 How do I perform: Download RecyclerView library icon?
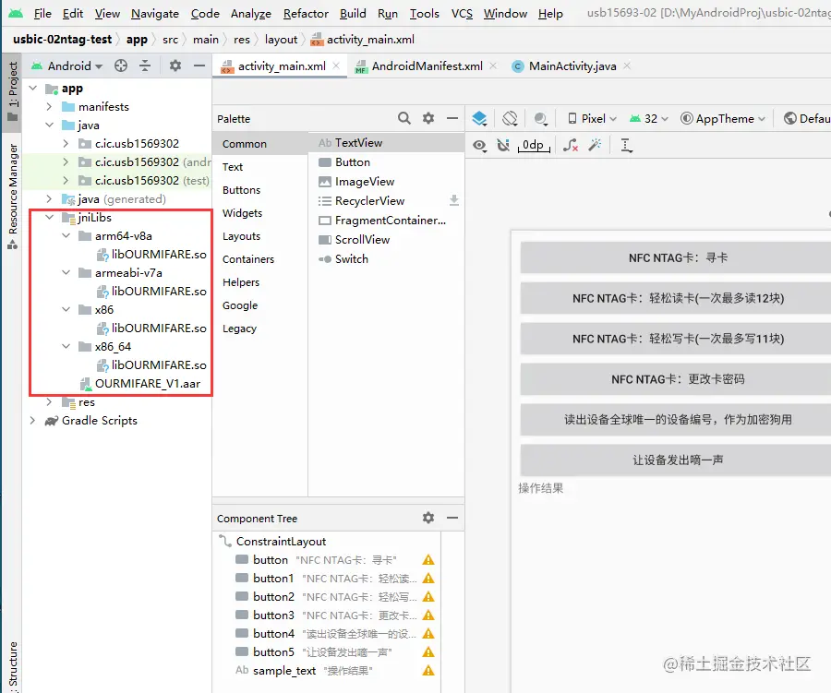pos(454,201)
